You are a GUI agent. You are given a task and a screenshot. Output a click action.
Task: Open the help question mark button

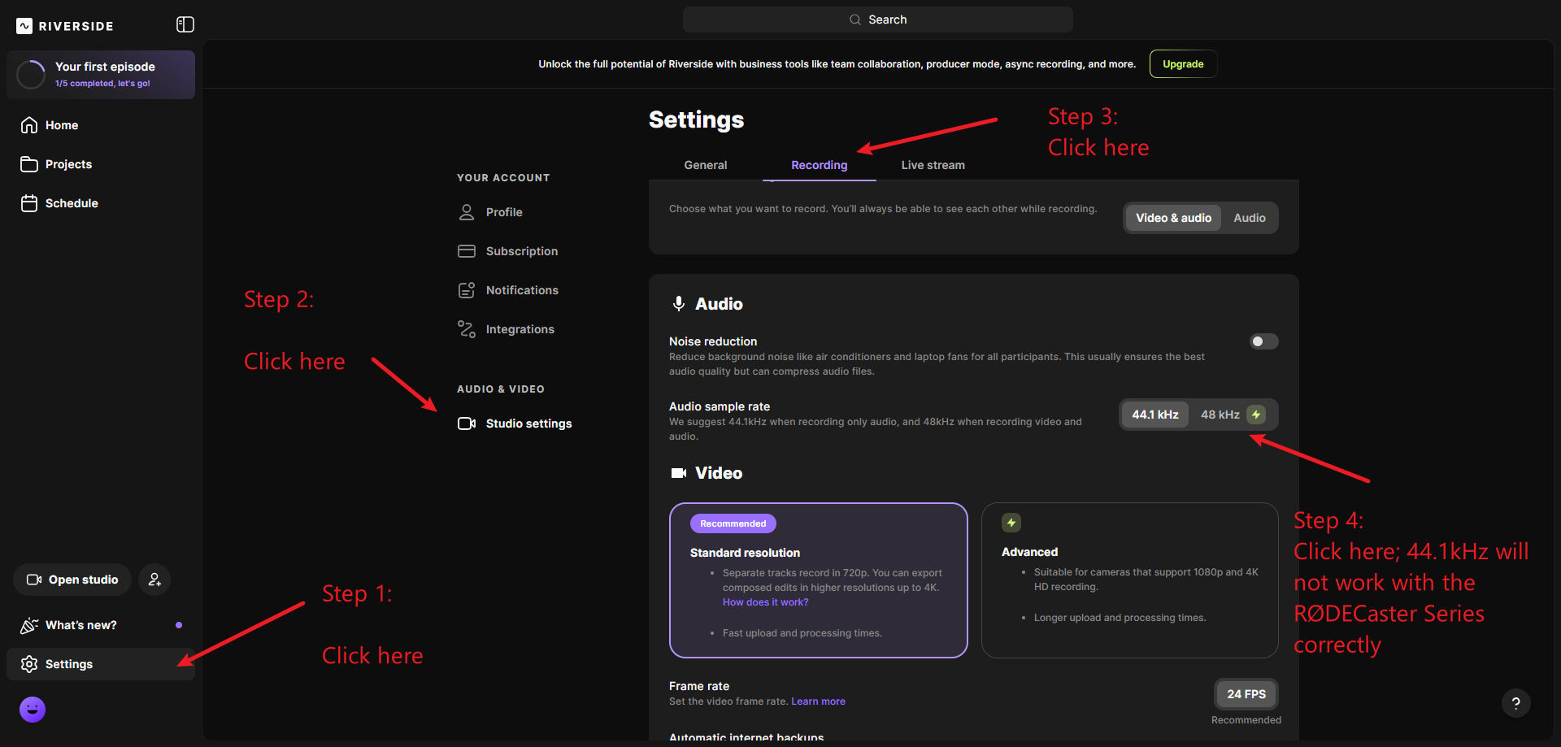(x=1515, y=704)
